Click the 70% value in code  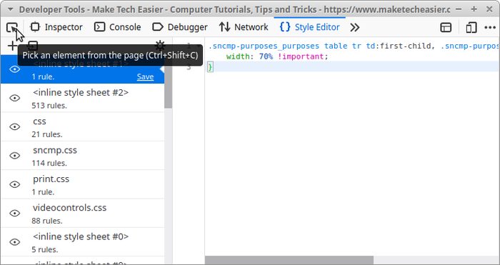click(266, 56)
